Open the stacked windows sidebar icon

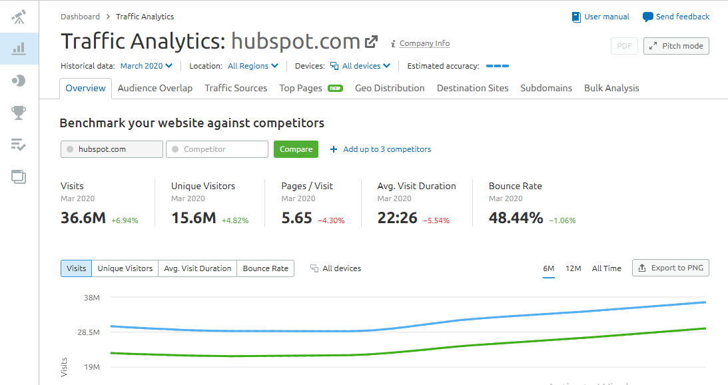coord(19,177)
